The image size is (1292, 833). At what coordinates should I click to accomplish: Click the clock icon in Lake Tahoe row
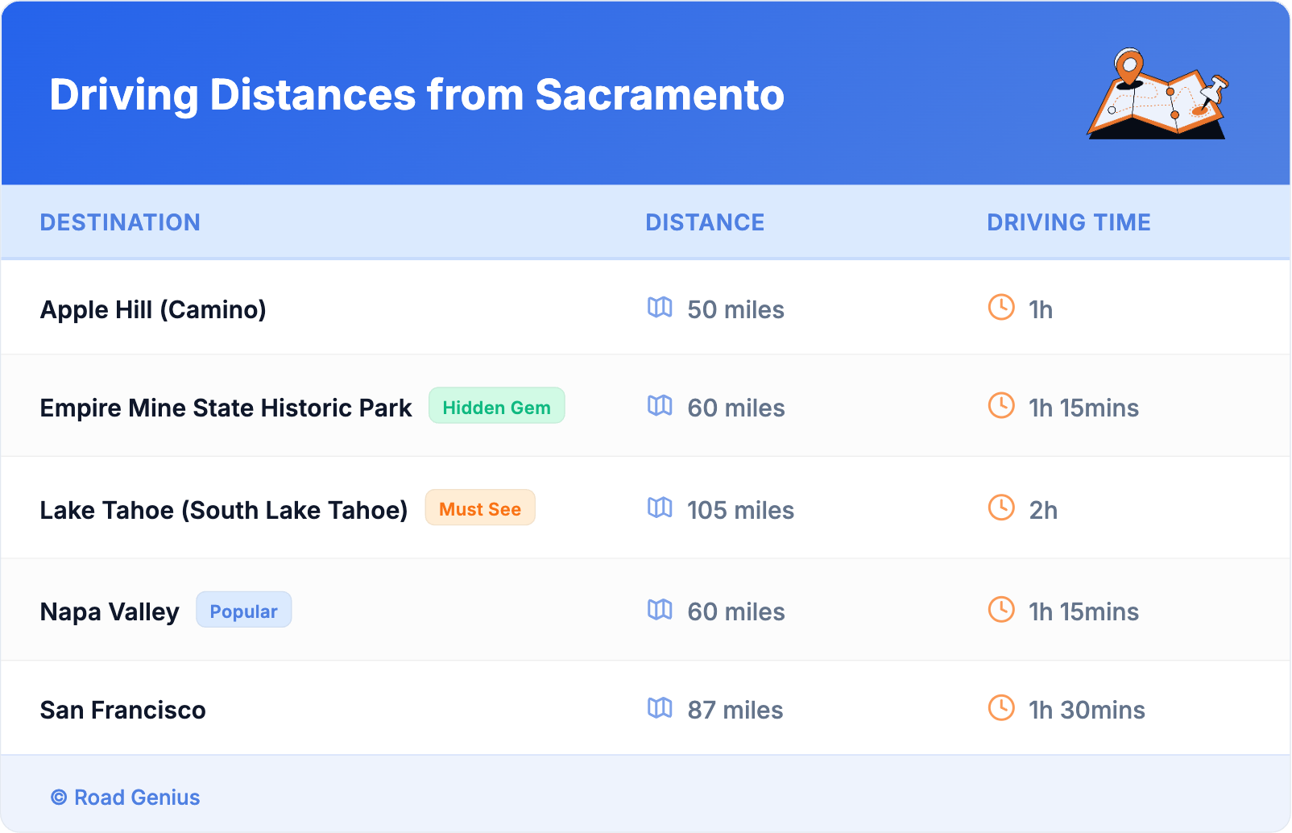point(1001,508)
